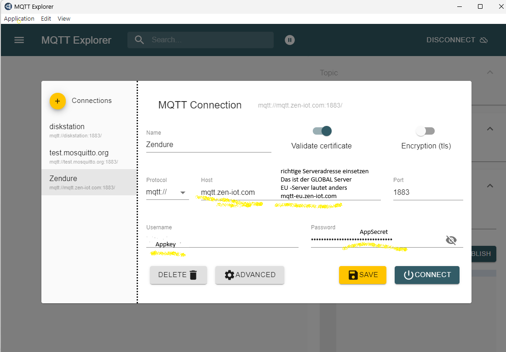Toggle Validate certificate switch
The image size is (506, 352).
(322, 131)
